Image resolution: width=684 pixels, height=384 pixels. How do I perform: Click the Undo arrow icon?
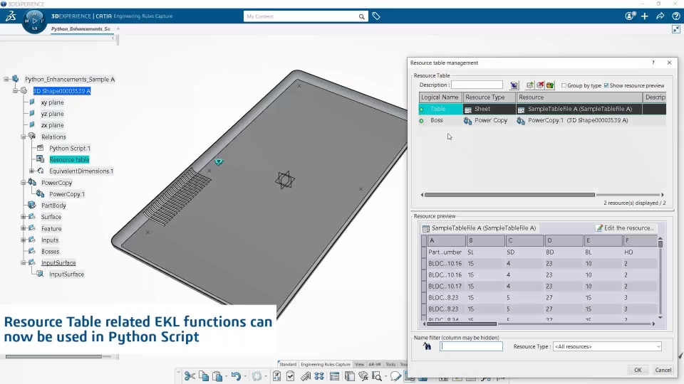(236, 376)
